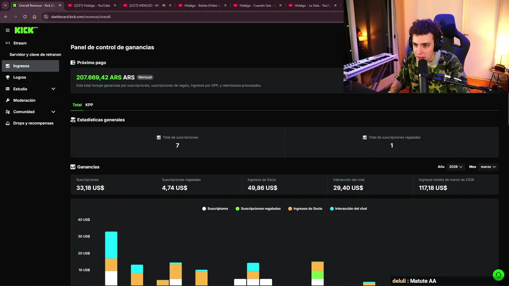Click the 49,86 US$ Ingresos de Socio value
The width and height of the screenshot is (509, 286).
click(262, 188)
